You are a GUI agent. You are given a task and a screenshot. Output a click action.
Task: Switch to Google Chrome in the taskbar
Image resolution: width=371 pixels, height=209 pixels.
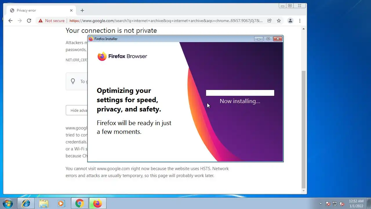coord(80,203)
